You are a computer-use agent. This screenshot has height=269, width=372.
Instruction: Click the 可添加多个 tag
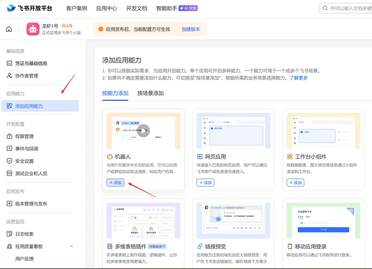157,247
